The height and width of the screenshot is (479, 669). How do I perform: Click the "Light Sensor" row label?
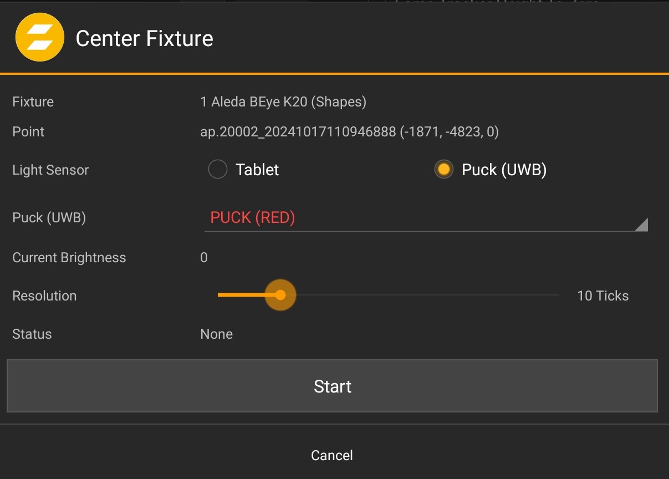click(x=50, y=170)
